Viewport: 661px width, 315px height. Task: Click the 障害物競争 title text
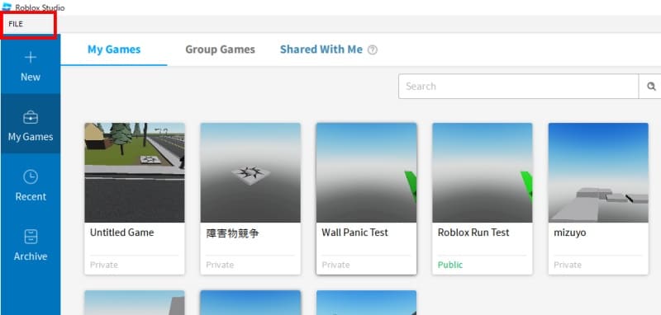(x=232, y=233)
